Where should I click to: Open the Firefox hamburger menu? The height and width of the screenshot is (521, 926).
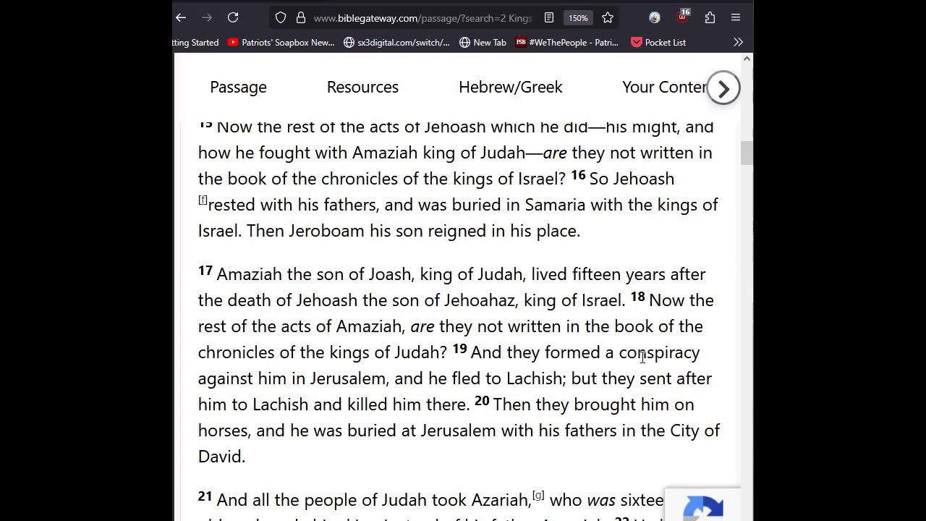[x=736, y=17]
